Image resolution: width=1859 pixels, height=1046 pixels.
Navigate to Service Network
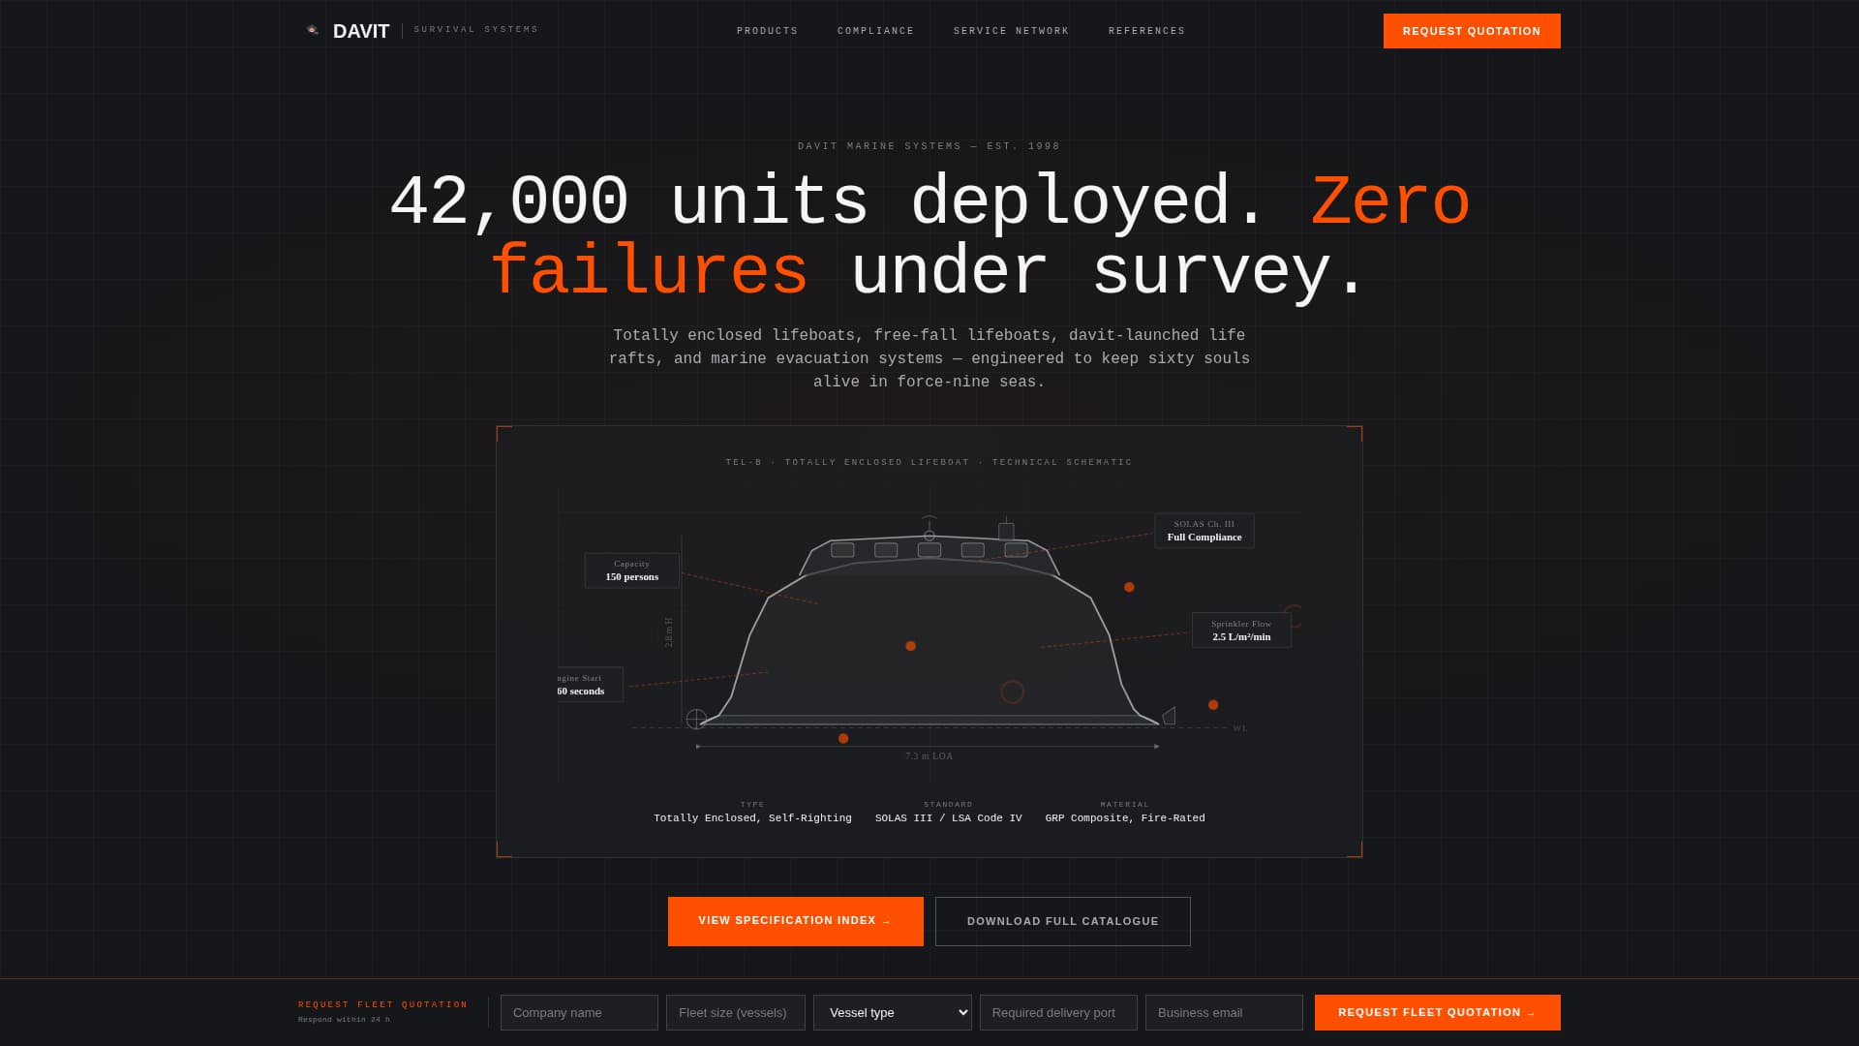pos(1011,30)
